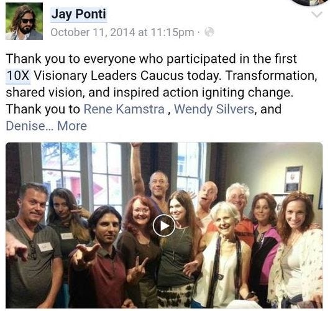Click the raised arm in the video
The image size is (330, 311).
137,167
